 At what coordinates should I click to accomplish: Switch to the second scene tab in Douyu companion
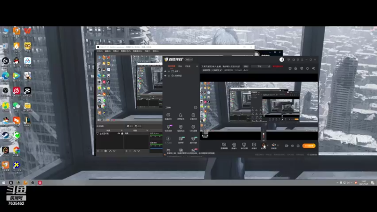(x=180, y=66)
